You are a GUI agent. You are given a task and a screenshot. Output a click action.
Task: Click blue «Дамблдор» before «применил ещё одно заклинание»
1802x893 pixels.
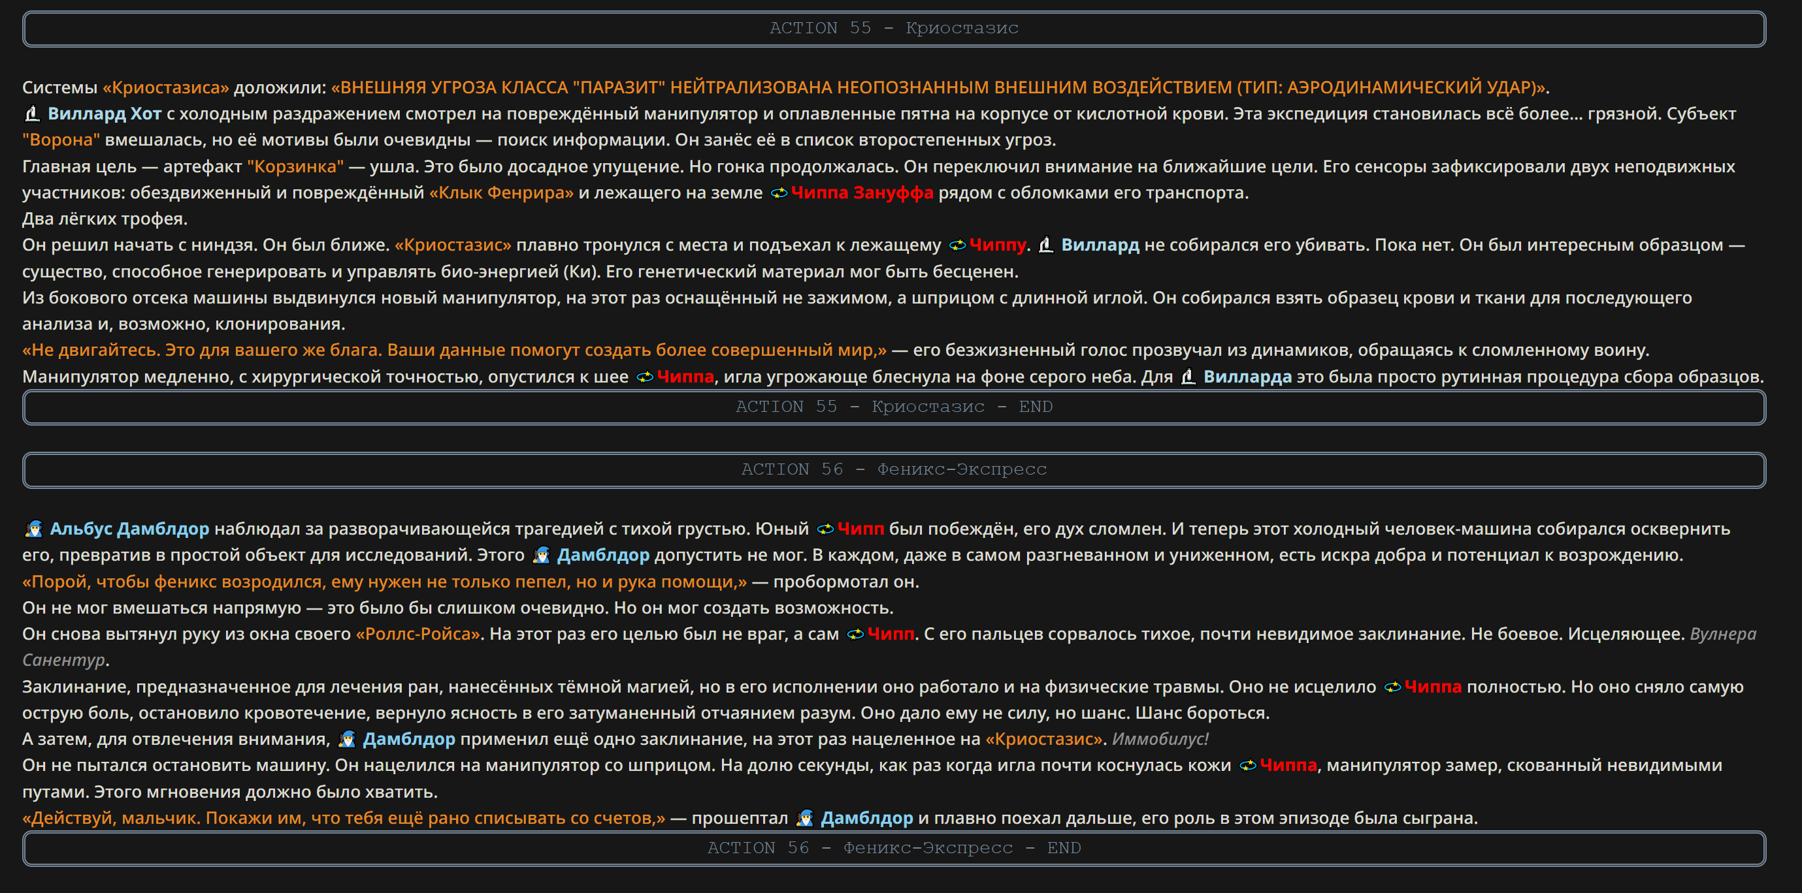(x=408, y=740)
